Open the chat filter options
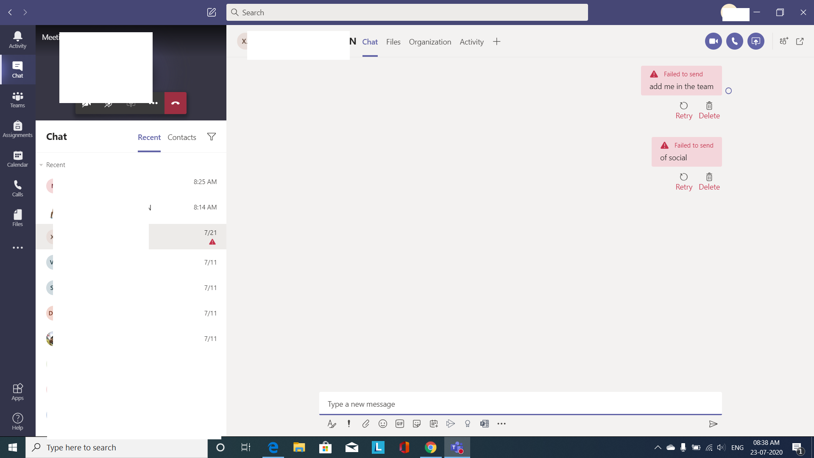The width and height of the screenshot is (814, 458). pyautogui.click(x=211, y=137)
